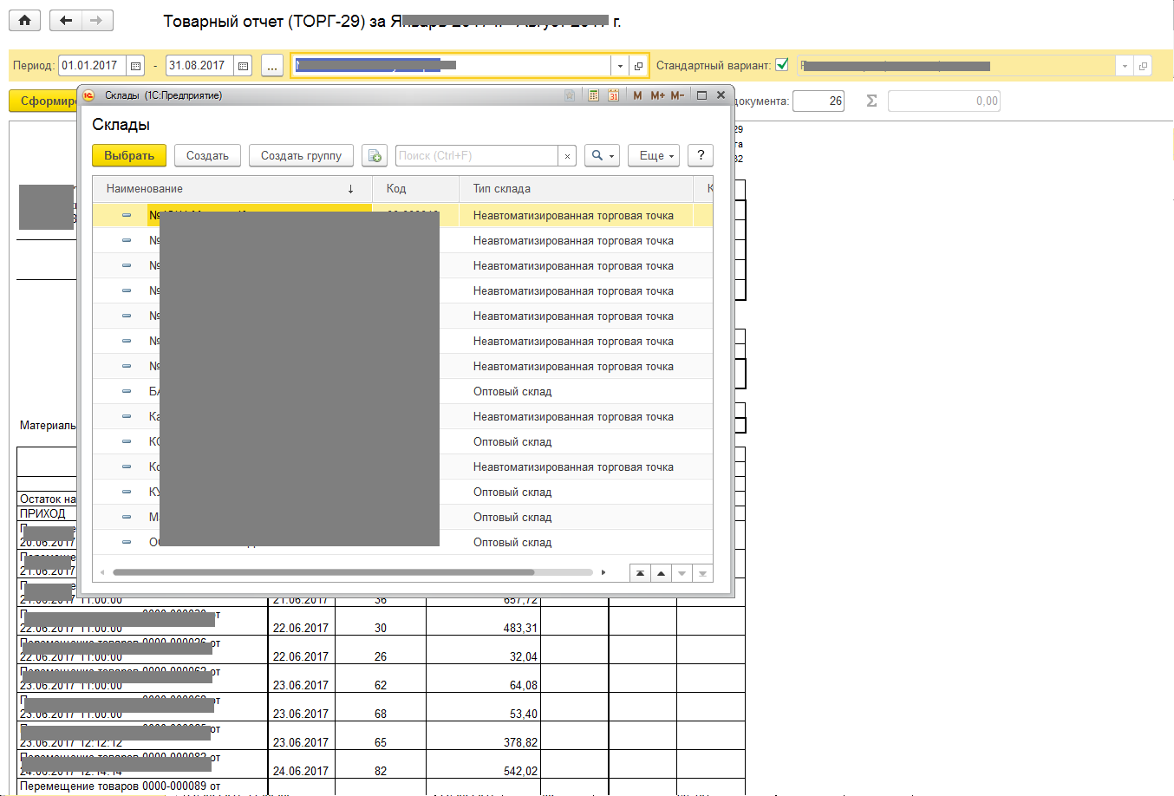Go to the home page icon
1174x796 pixels.
click(25, 21)
